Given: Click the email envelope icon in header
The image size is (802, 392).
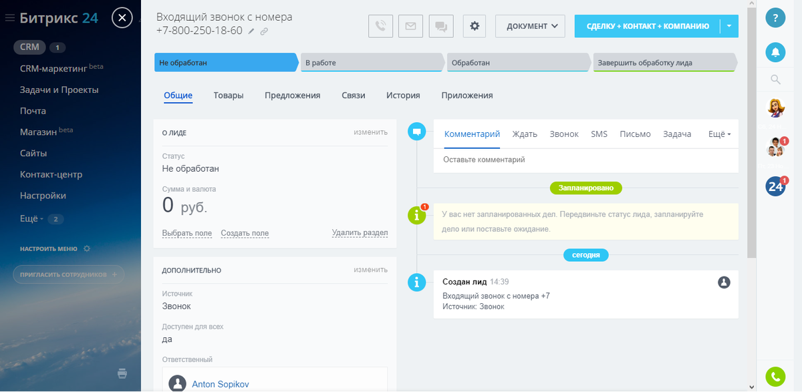Looking at the screenshot, I should tap(410, 26).
